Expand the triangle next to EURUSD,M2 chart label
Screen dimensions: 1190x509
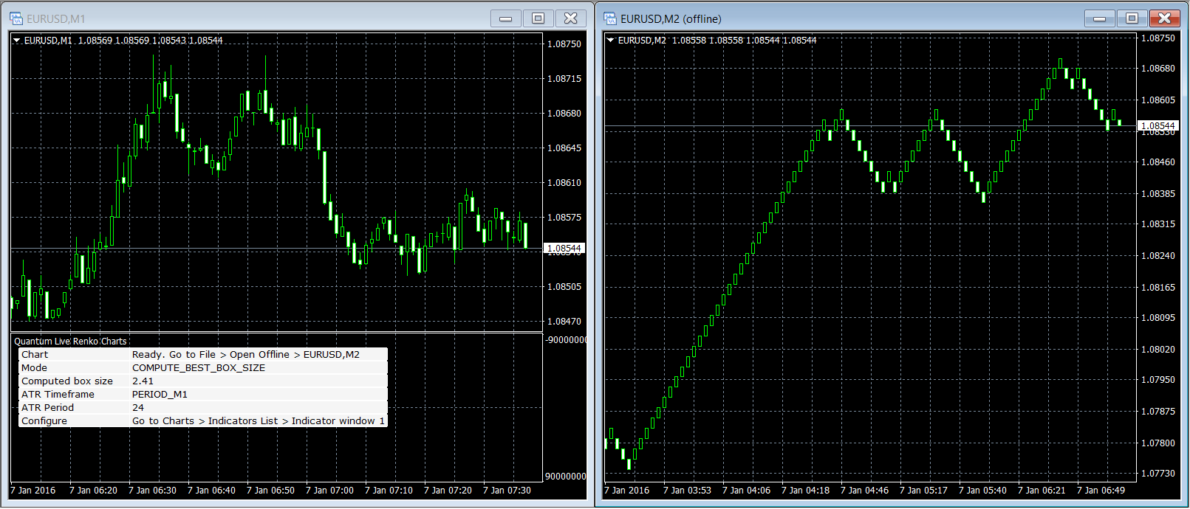coord(610,41)
